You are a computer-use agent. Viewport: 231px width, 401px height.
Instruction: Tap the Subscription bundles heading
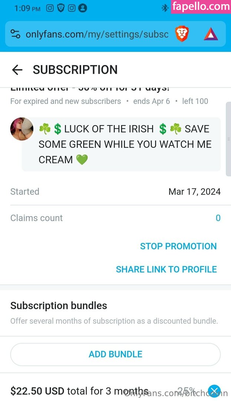click(59, 306)
